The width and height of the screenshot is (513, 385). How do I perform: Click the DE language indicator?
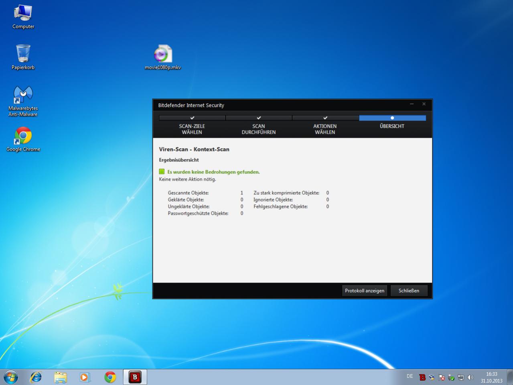410,376
